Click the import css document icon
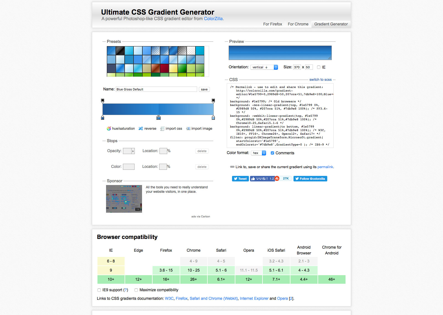The width and height of the screenshot is (443, 315). tap(162, 129)
